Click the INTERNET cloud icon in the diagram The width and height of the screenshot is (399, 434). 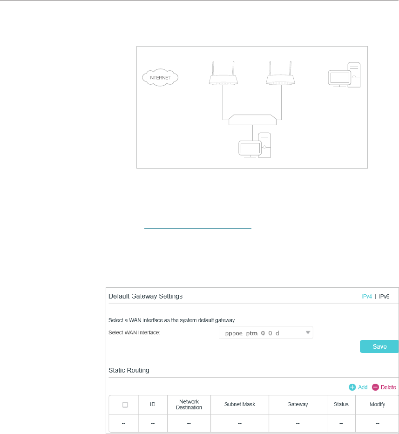[x=160, y=77]
